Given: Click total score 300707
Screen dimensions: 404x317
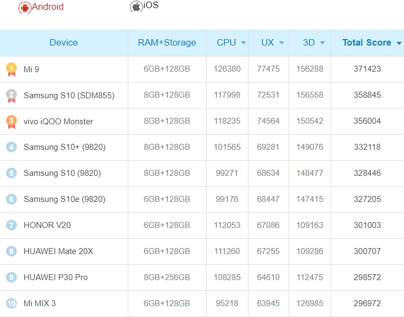Looking at the screenshot, I should [x=367, y=251].
